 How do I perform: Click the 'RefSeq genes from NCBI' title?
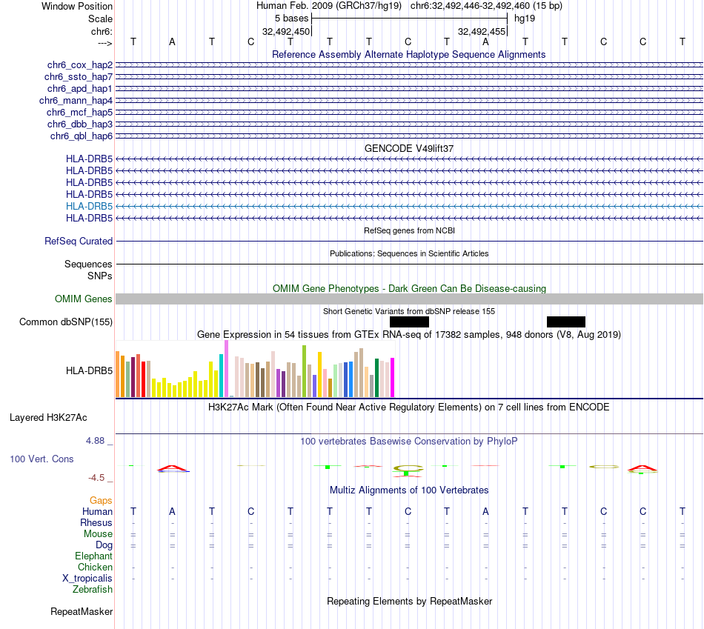tap(410, 230)
